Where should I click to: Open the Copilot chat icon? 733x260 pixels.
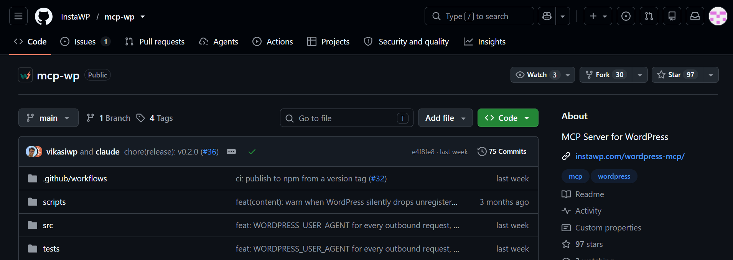[547, 16]
